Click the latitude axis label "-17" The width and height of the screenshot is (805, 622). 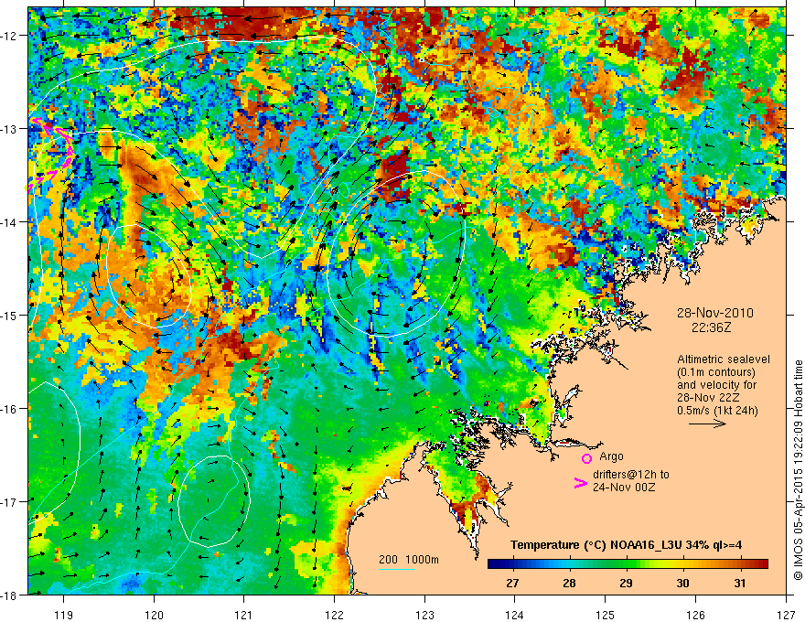[x=9, y=502]
